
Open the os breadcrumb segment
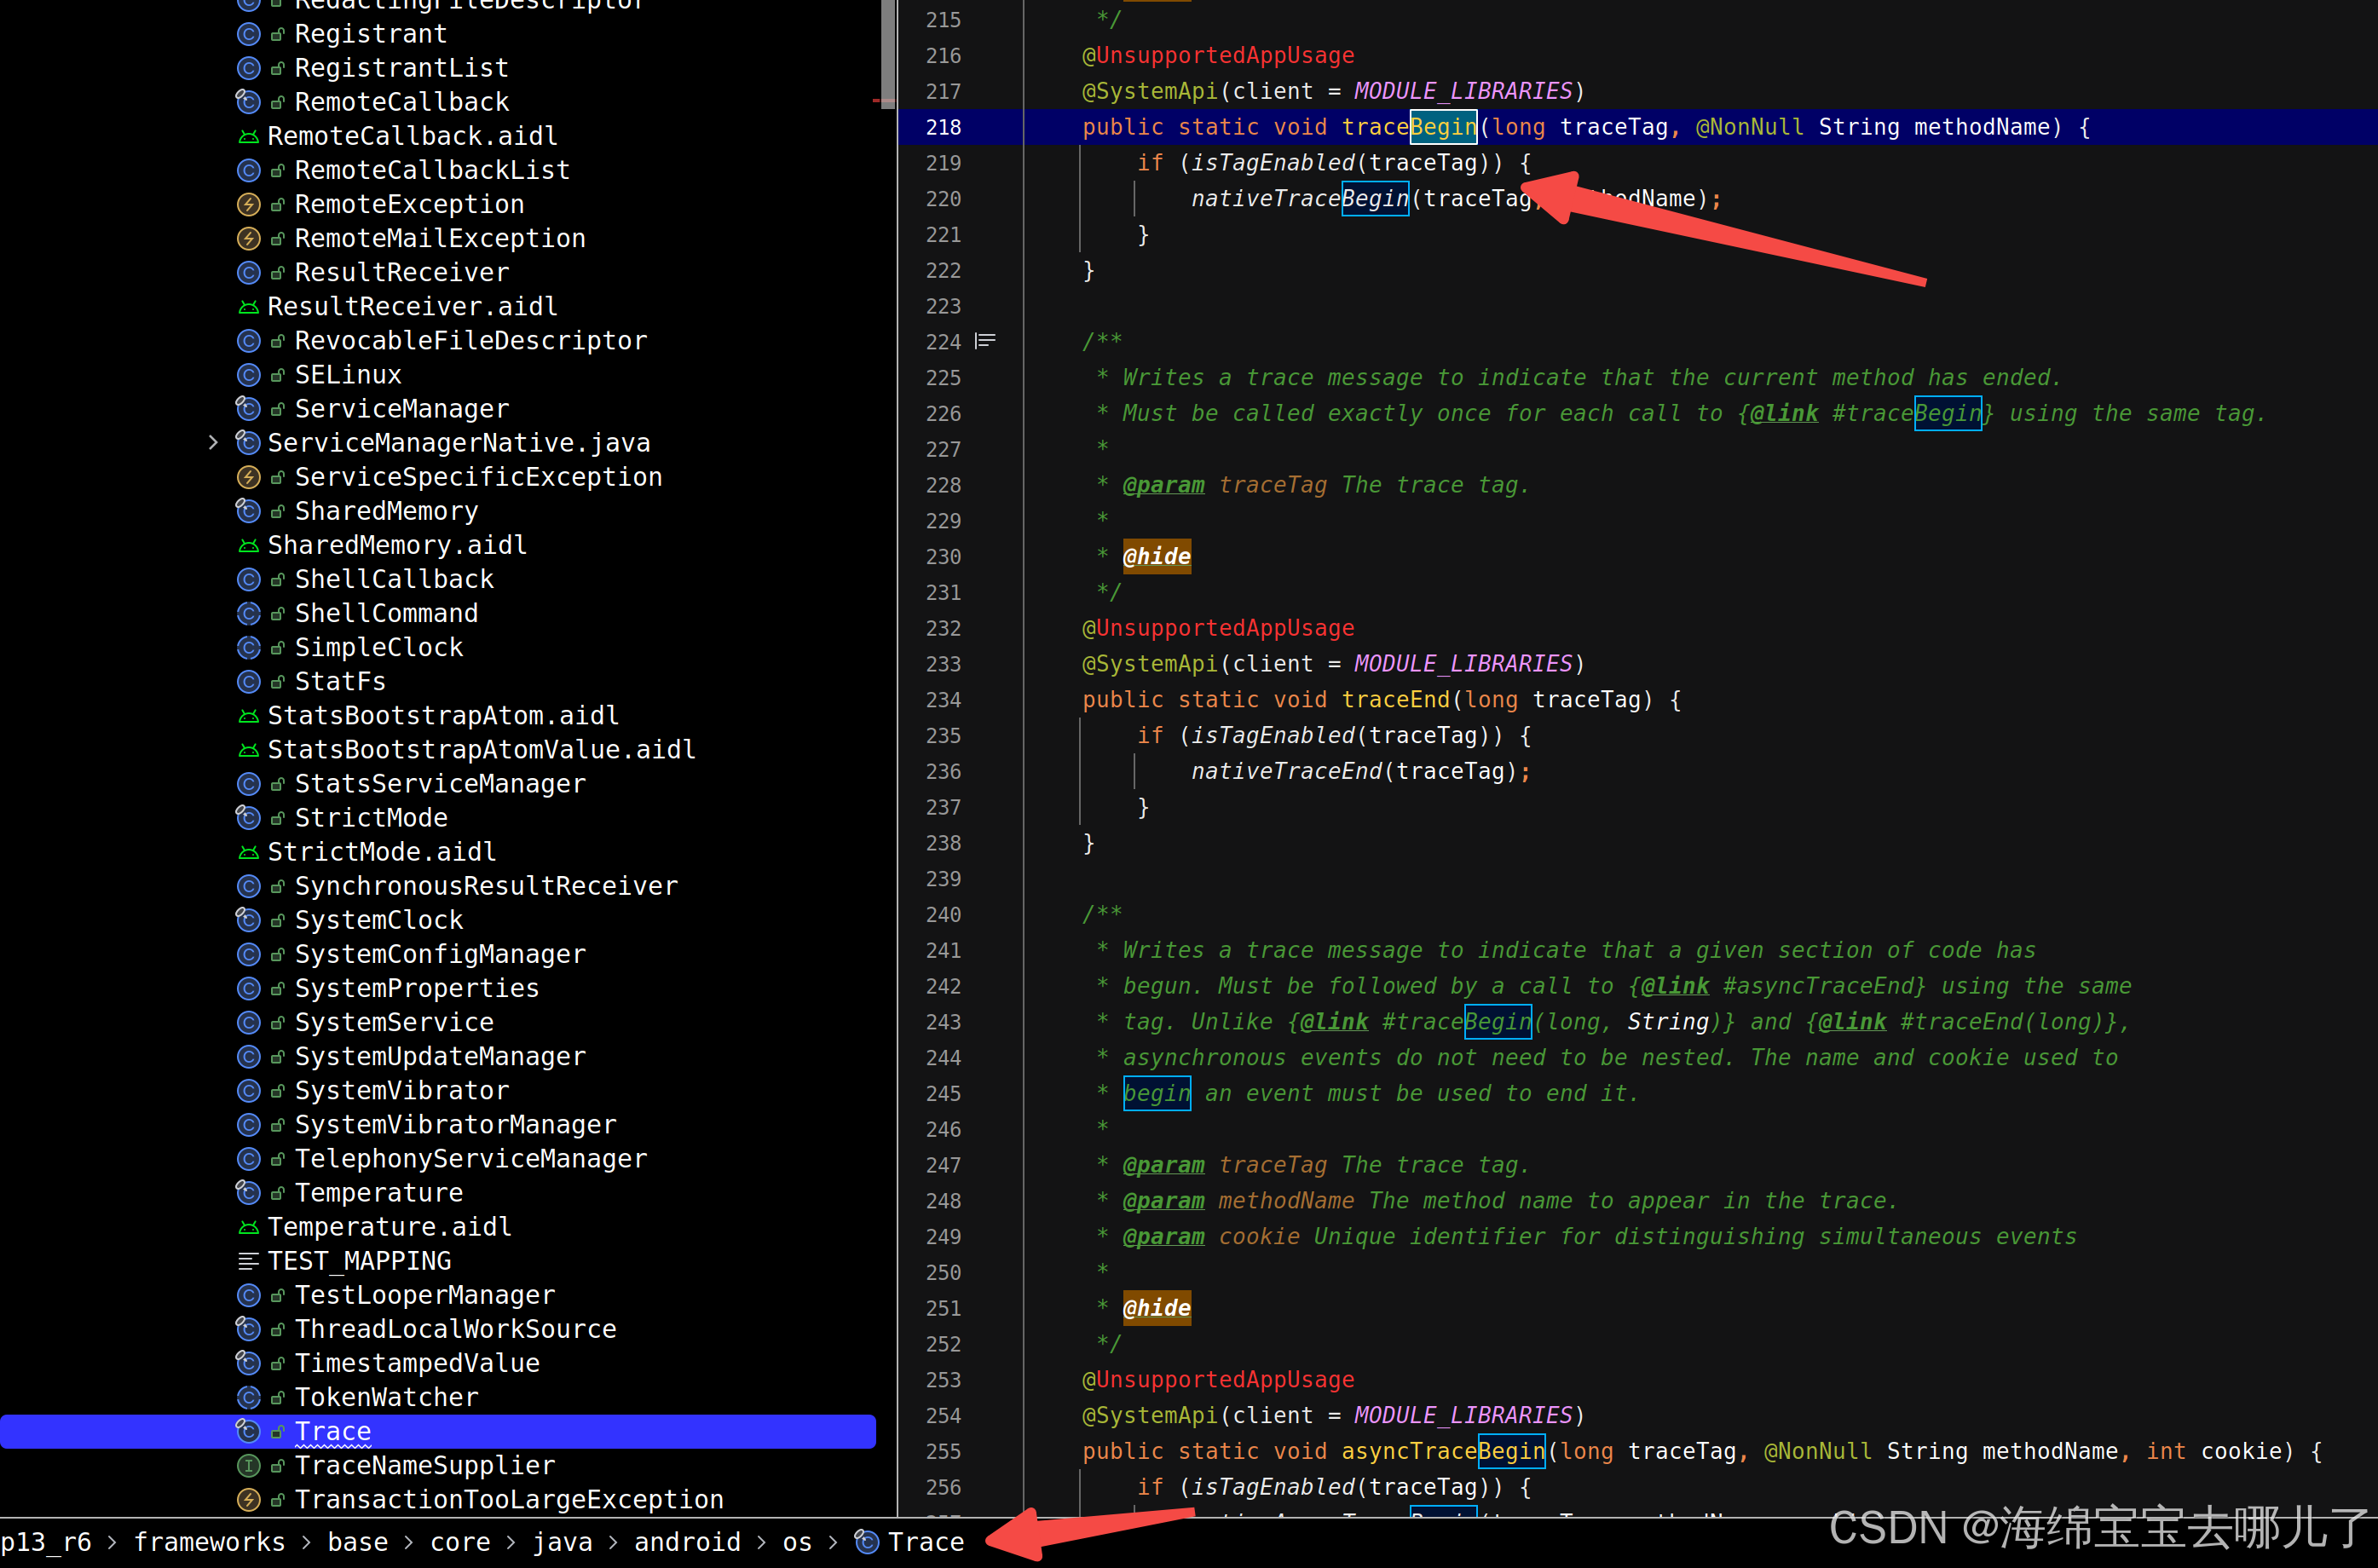797,1542
